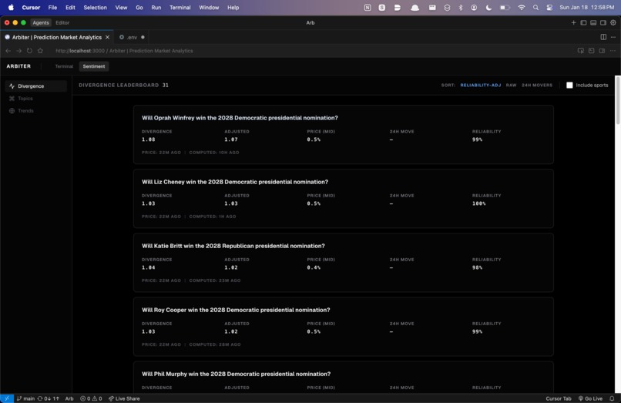Sort leaderboard by 24H Movers
Image resolution: width=621 pixels, height=403 pixels.
[537, 86]
